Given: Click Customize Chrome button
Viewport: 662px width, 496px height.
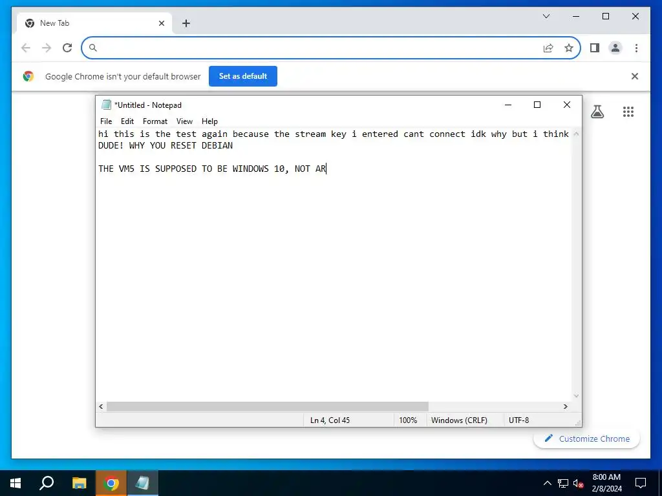Looking at the screenshot, I should [586, 439].
